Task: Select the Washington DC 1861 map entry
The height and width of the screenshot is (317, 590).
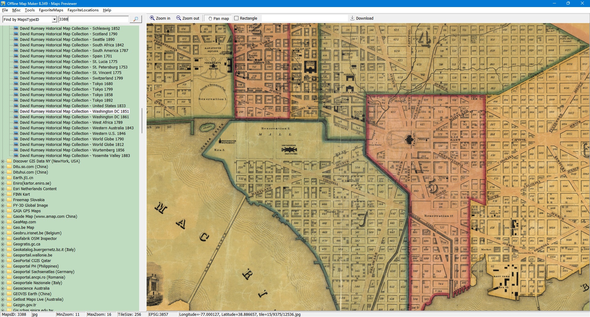Action: tap(74, 117)
